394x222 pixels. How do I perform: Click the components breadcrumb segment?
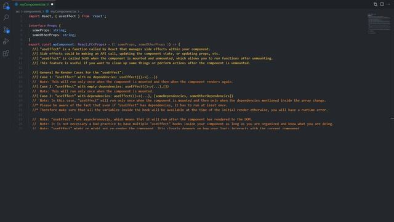point(33,12)
